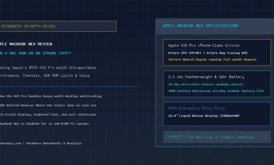Viewport: 274px width, 165px height.
Task: Click the 'Thermals, 8GB RAM Limits & Value' line
Action: coord(56,75)
